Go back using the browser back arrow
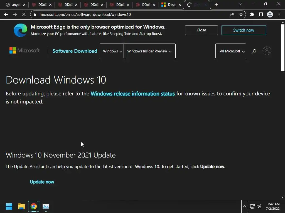Viewport: 285px width, 213px height. pyautogui.click(x=6, y=14)
